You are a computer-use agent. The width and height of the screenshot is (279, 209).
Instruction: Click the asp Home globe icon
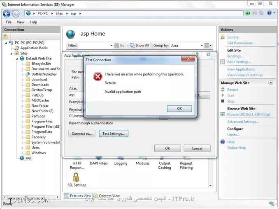pyautogui.click(x=71, y=34)
